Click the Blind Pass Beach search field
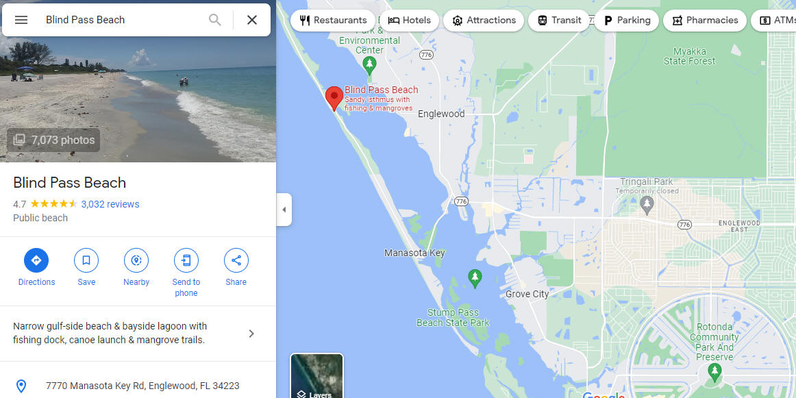The width and height of the screenshot is (796, 398). 122,20
